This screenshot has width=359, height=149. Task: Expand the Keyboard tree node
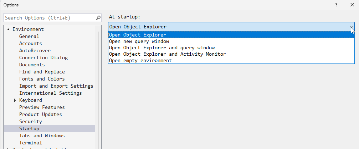coord(15,100)
